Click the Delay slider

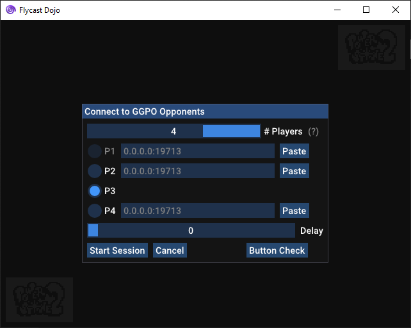[x=191, y=231]
